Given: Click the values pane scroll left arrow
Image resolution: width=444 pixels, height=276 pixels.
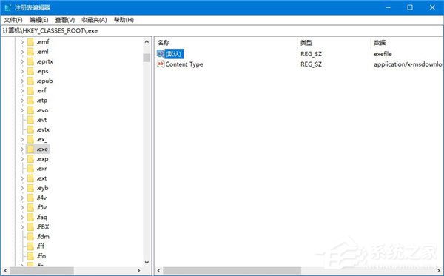Looking at the screenshot, I should pos(158,271).
